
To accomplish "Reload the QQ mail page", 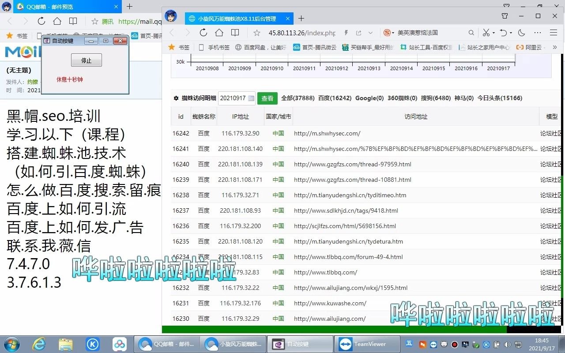I will tap(41, 21).
